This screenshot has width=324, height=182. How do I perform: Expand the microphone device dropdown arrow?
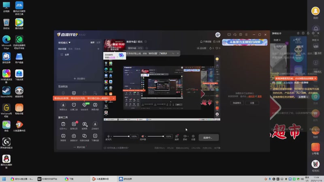point(111,136)
